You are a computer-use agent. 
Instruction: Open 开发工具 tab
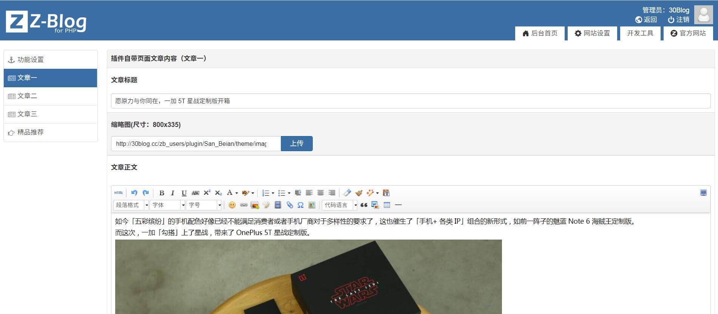click(x=640, y=33)
